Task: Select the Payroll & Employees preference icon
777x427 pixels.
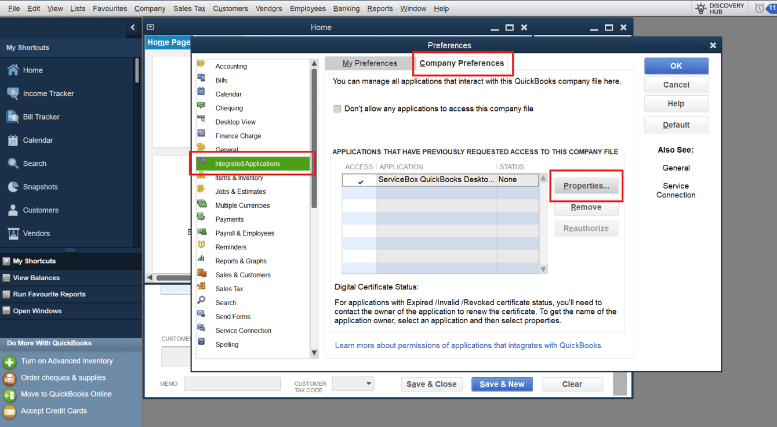Action: pos(201,231)
